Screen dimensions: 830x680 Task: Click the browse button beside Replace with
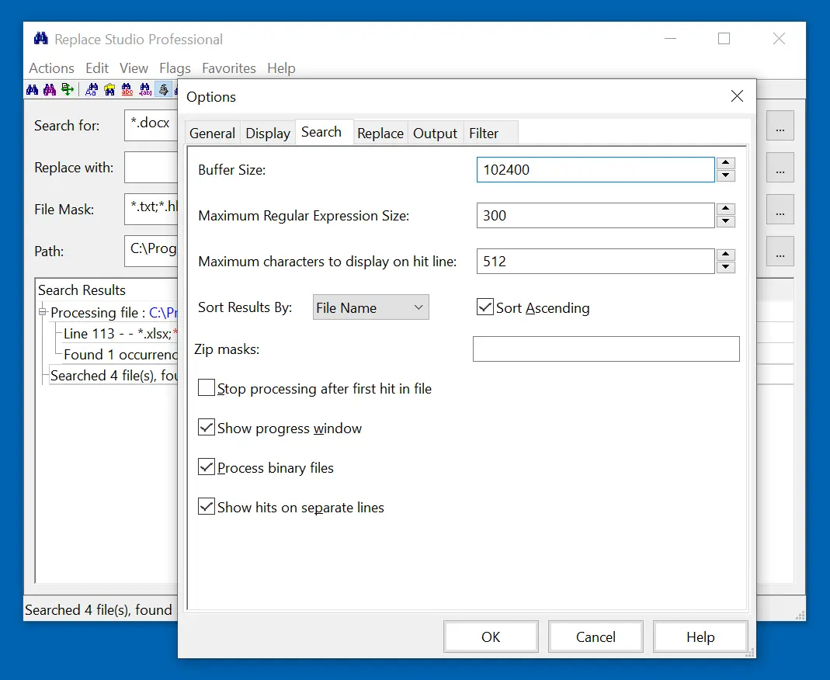click(780, 167)
